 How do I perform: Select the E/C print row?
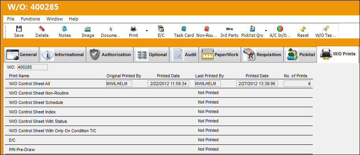click(x=159, y=140)
